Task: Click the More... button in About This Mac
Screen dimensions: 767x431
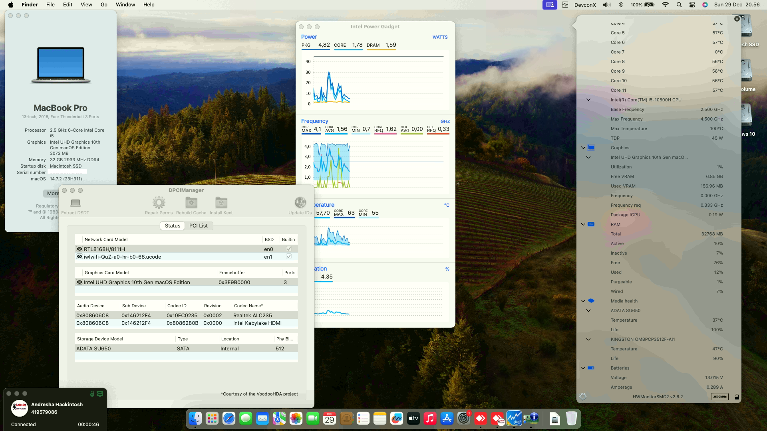Action: [52, 194]
